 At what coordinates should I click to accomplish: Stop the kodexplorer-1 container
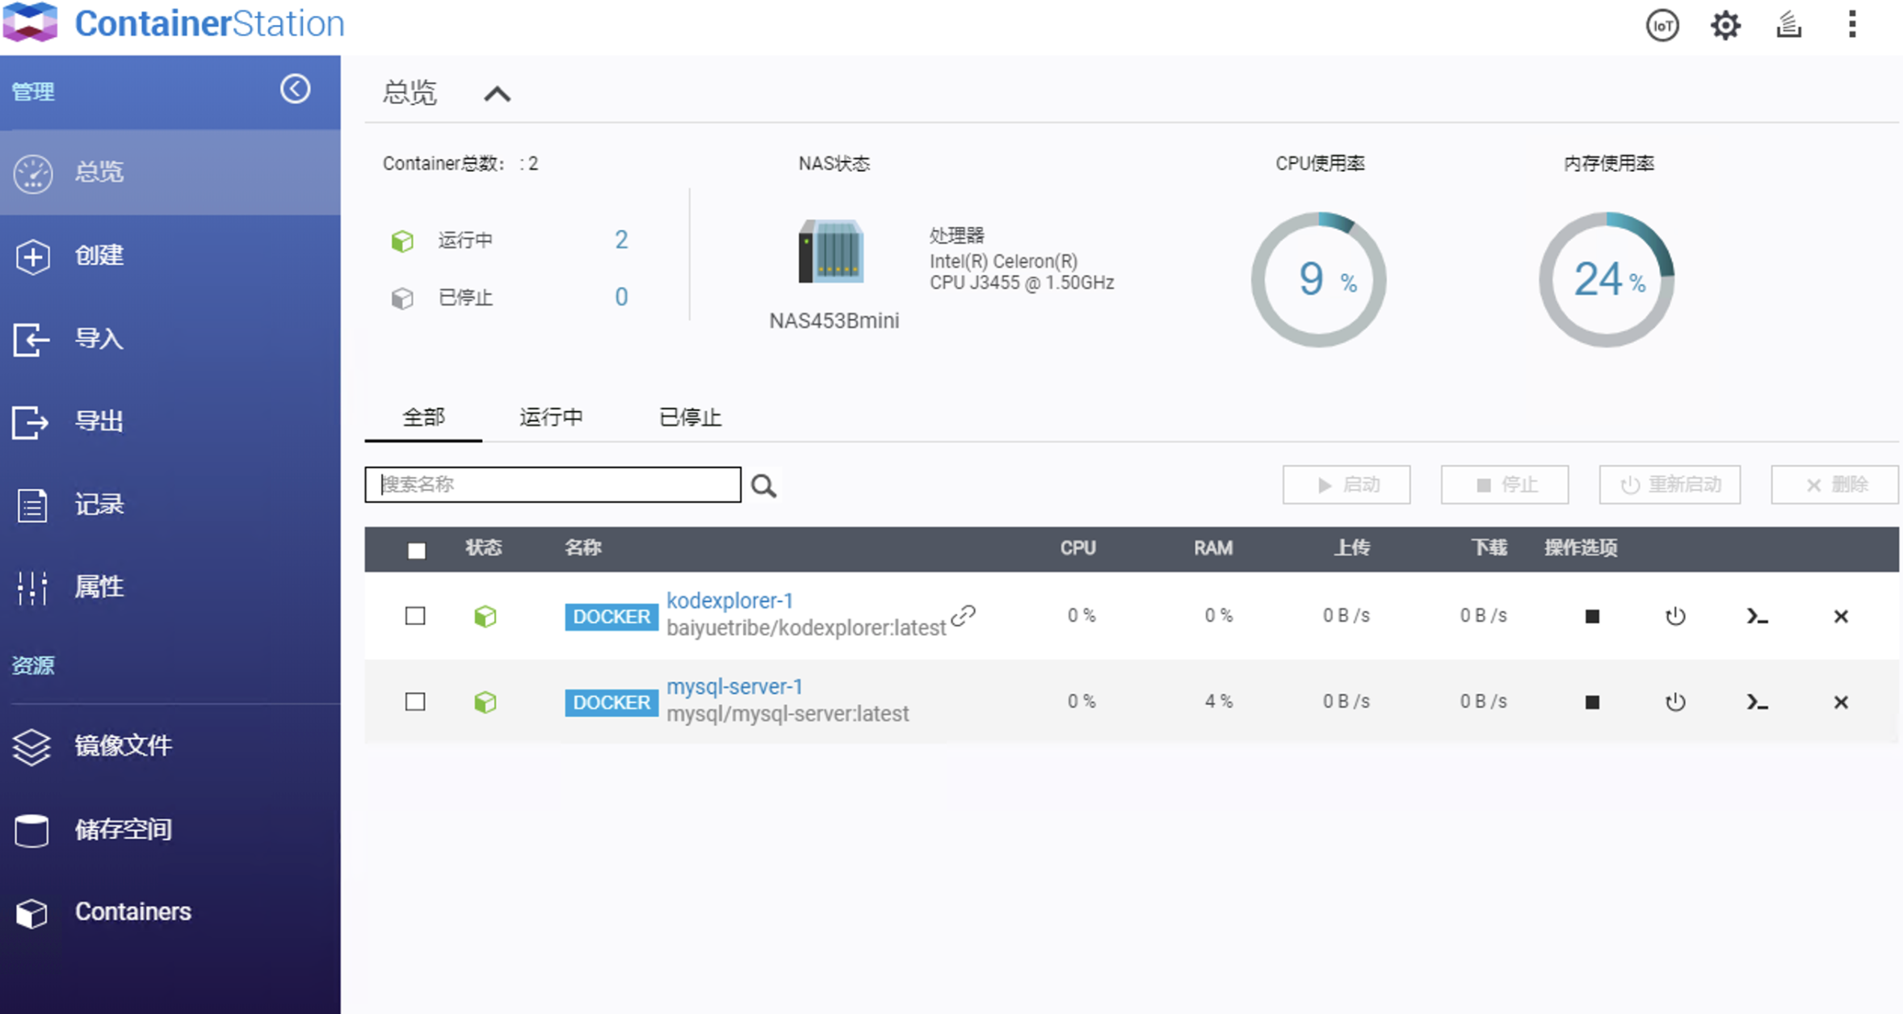click(1592, 616)
